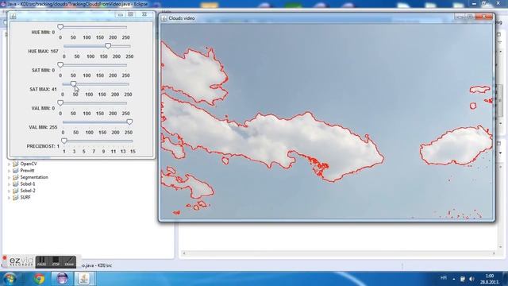Open Google Chrome from the taskbar

39,279
